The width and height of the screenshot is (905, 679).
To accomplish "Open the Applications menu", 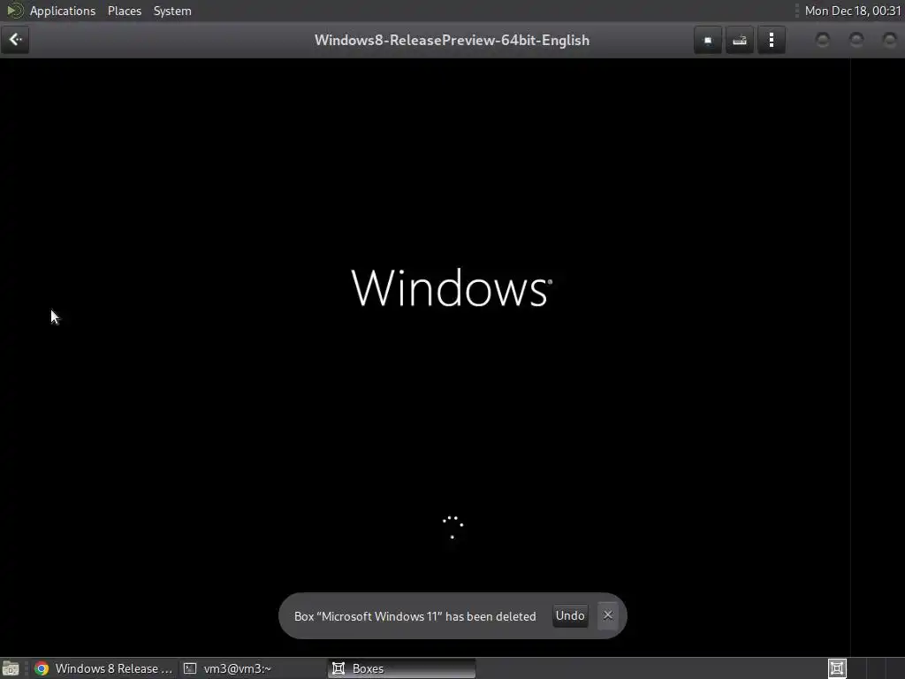I will click(x=63, y=11).
